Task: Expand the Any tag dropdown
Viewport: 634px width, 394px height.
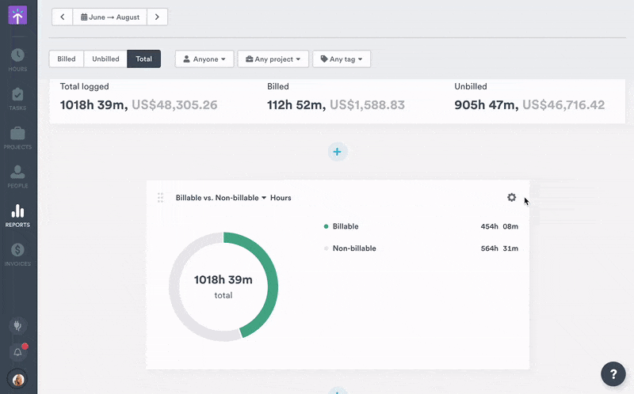Action: [x=342, y=59]
